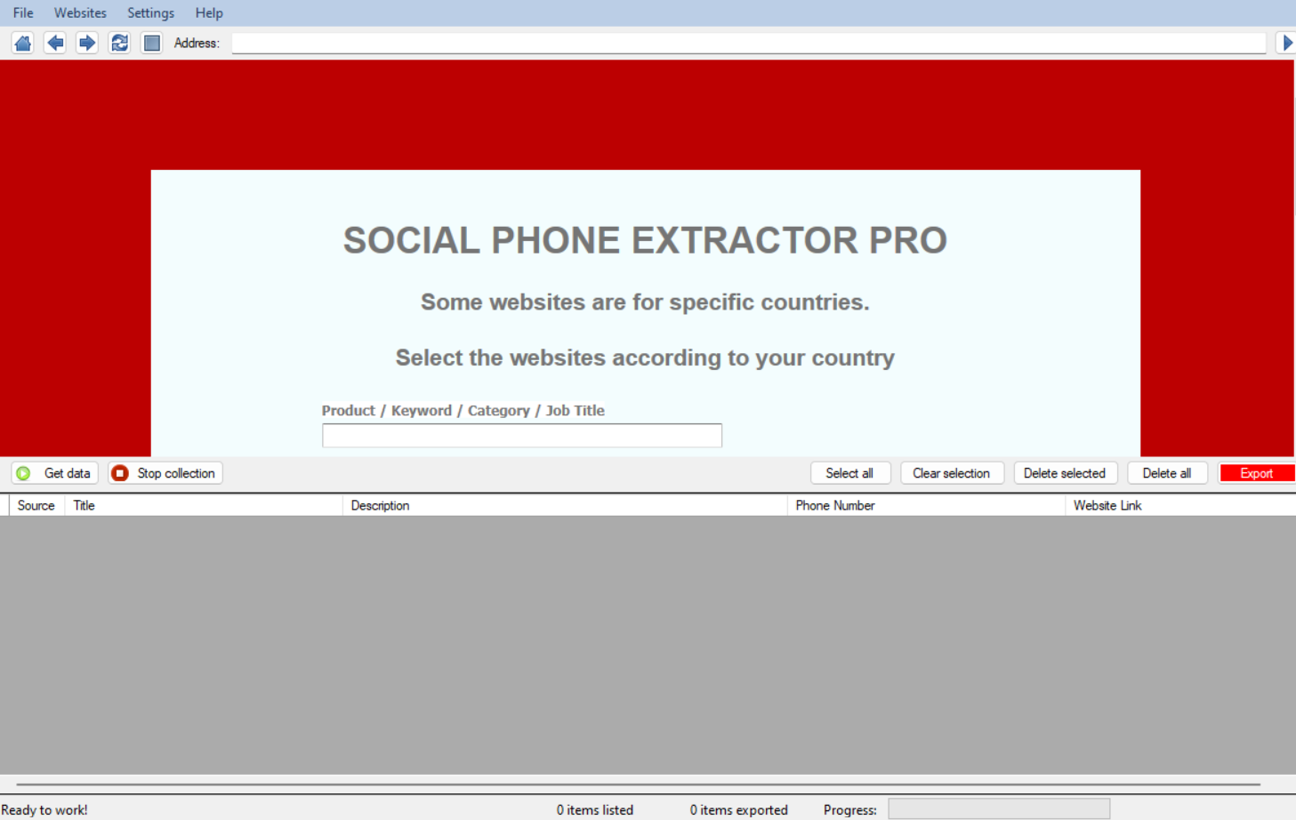Open the File menu
Image resolution: width=1296 pixels, height=820 pixels.
click(23, 13)
